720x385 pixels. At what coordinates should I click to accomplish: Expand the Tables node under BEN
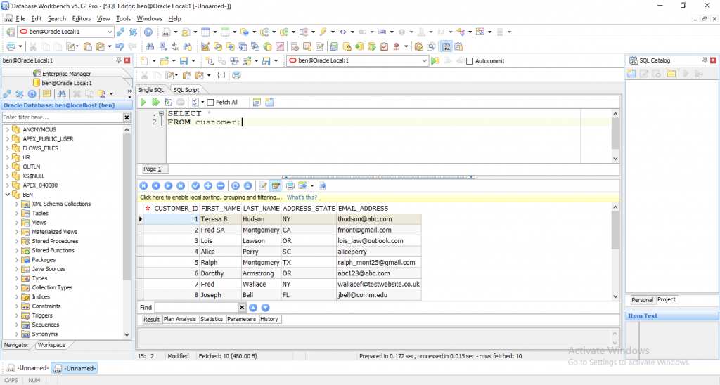tap(17, 213)
